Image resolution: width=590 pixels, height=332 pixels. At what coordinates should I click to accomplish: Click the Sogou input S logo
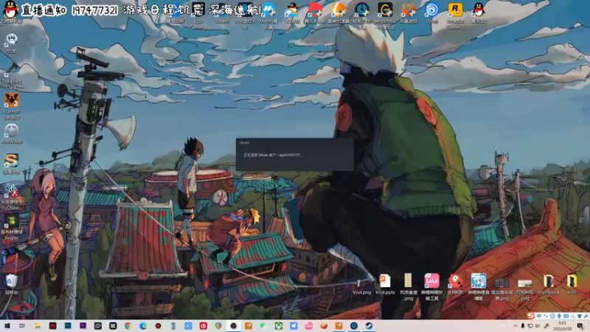point(530,316)
